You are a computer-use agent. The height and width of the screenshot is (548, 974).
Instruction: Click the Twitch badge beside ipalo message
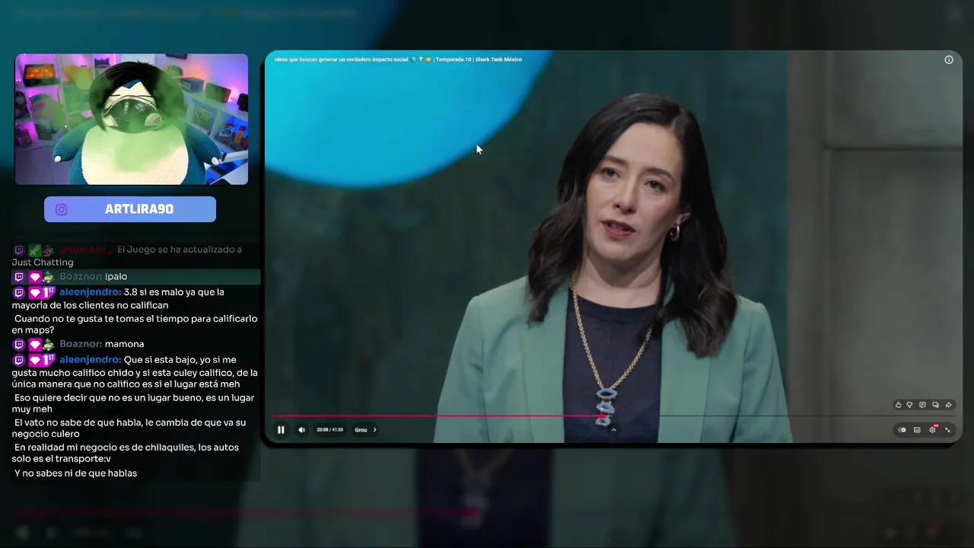(x=19, y=277)
